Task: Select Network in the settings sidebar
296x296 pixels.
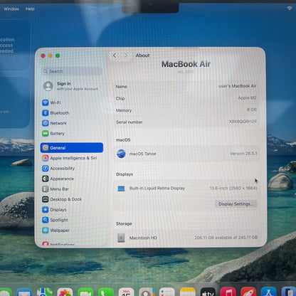Action: [x=55, y=123]
